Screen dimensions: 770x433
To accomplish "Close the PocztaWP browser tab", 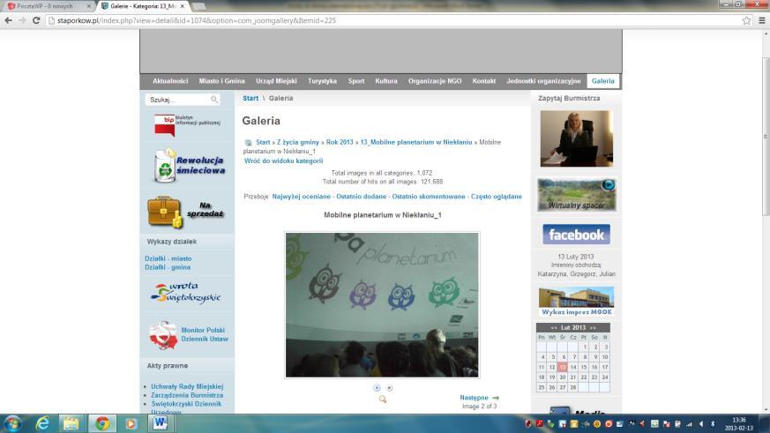I will (89, 6).
